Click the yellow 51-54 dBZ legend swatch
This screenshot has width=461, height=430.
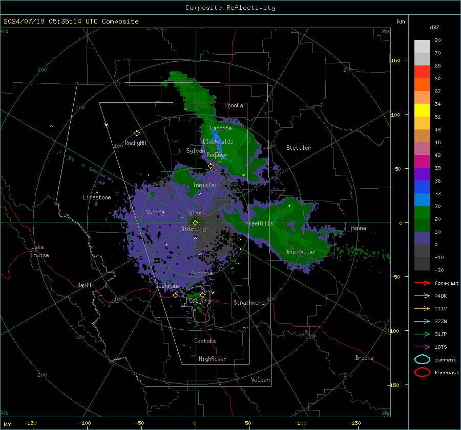point(422,110)
